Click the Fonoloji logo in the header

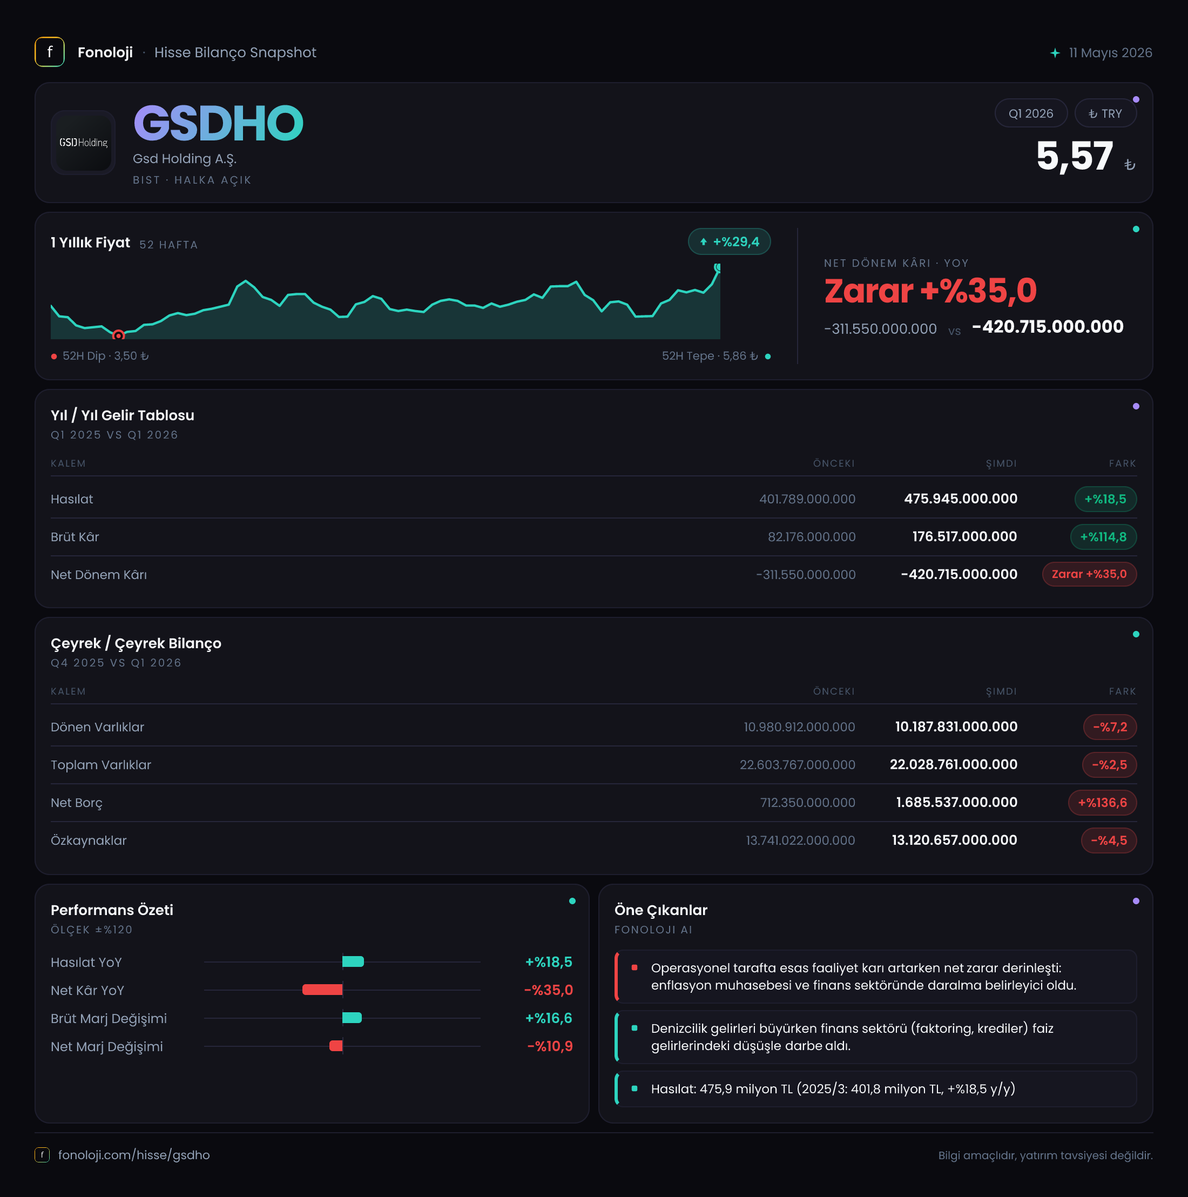point(50,52)
